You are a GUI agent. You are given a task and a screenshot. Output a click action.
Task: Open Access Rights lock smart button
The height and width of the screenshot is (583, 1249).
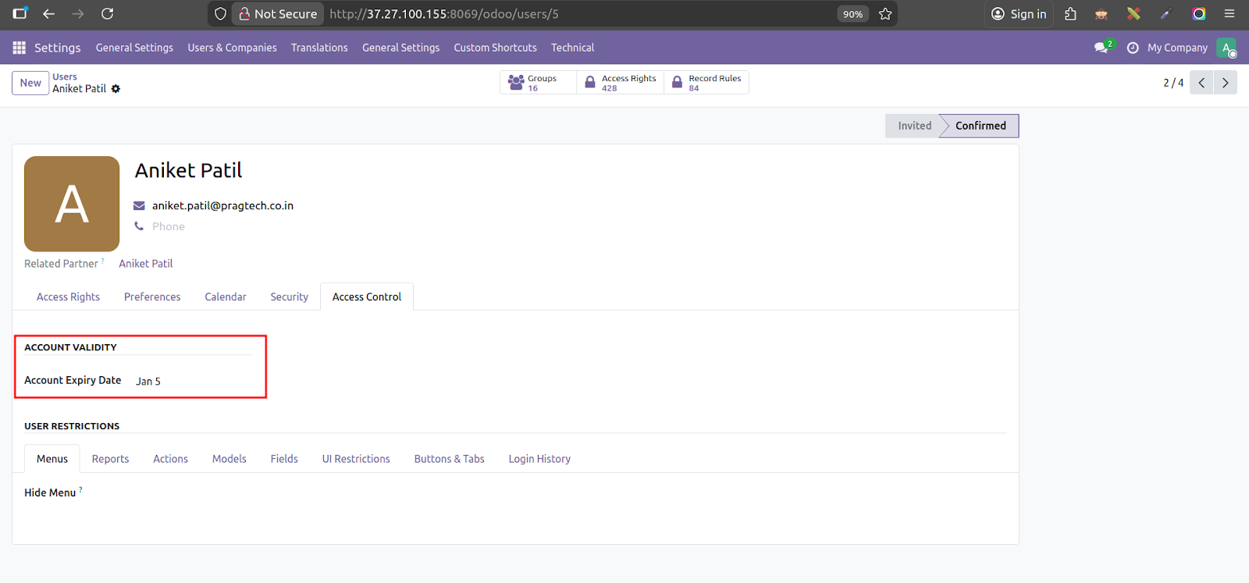click(x=621, y=83)
